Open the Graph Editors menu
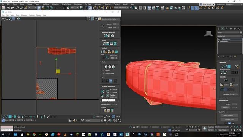Screen dimensions: 243x137 [x=66, y=4]
